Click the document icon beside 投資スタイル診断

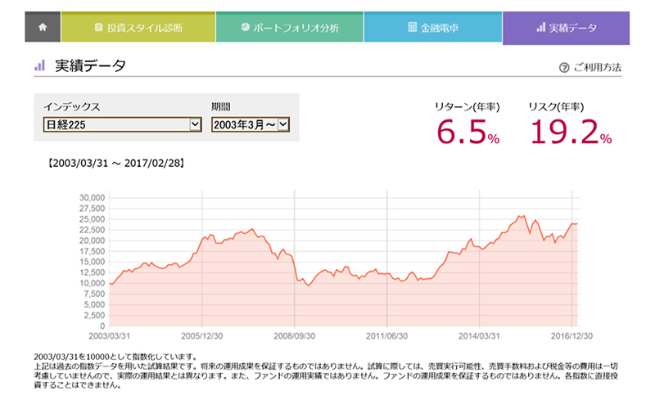click(98, 28)
